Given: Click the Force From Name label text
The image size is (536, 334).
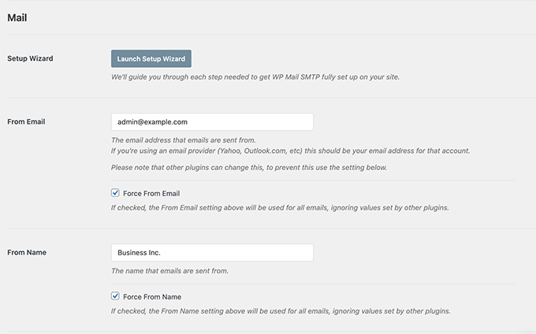Looking at the screenshot, I should pyautogui.click(x=152, y=297).
